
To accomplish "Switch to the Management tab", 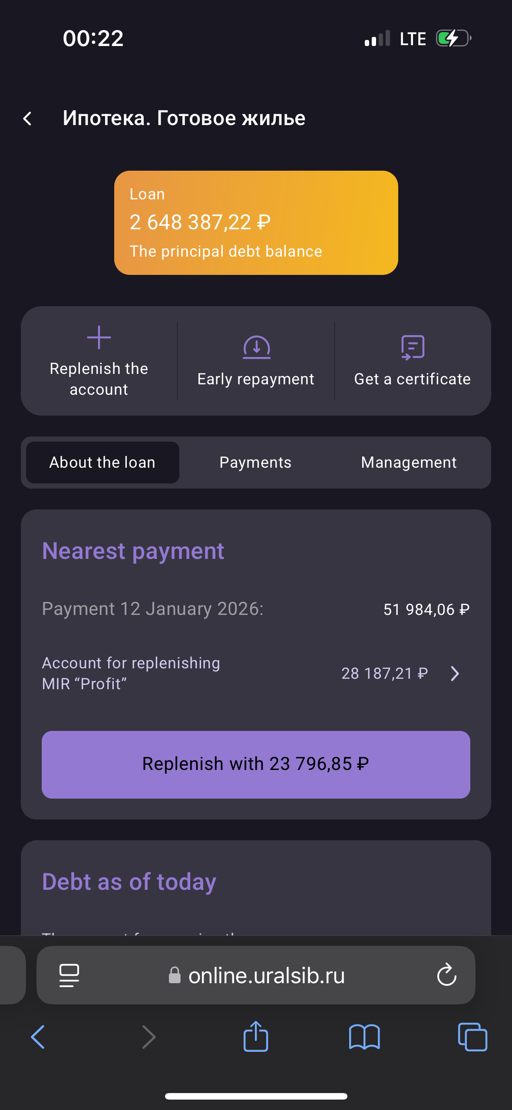I will [x=409, y=462].
